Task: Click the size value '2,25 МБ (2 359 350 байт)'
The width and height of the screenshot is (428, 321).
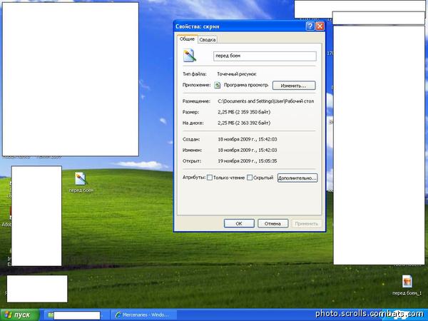Action: 244,112
